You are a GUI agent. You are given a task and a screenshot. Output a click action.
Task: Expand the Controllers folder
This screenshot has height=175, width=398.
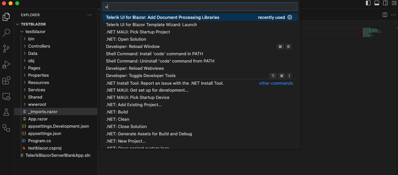39,46
